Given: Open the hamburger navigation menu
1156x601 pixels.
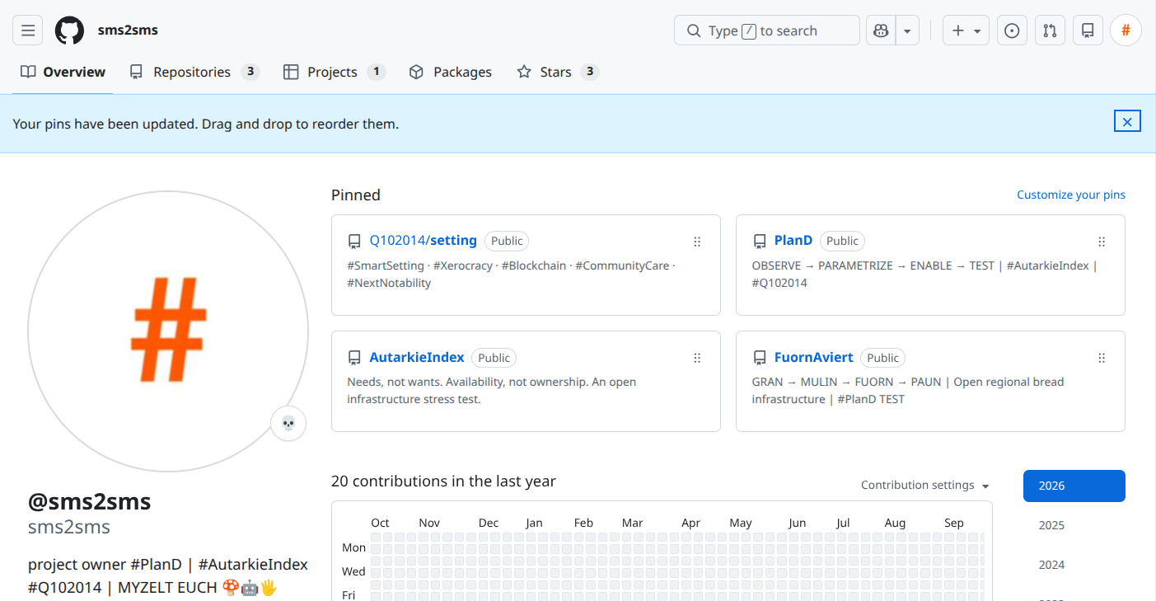Looking at the screenshot, I should coord(28,31).
